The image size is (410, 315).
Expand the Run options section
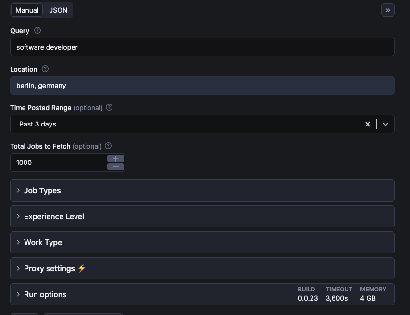(202, 294)
